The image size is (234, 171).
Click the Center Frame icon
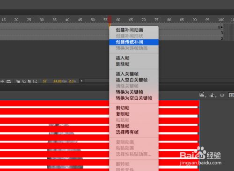tap(2, 81)
